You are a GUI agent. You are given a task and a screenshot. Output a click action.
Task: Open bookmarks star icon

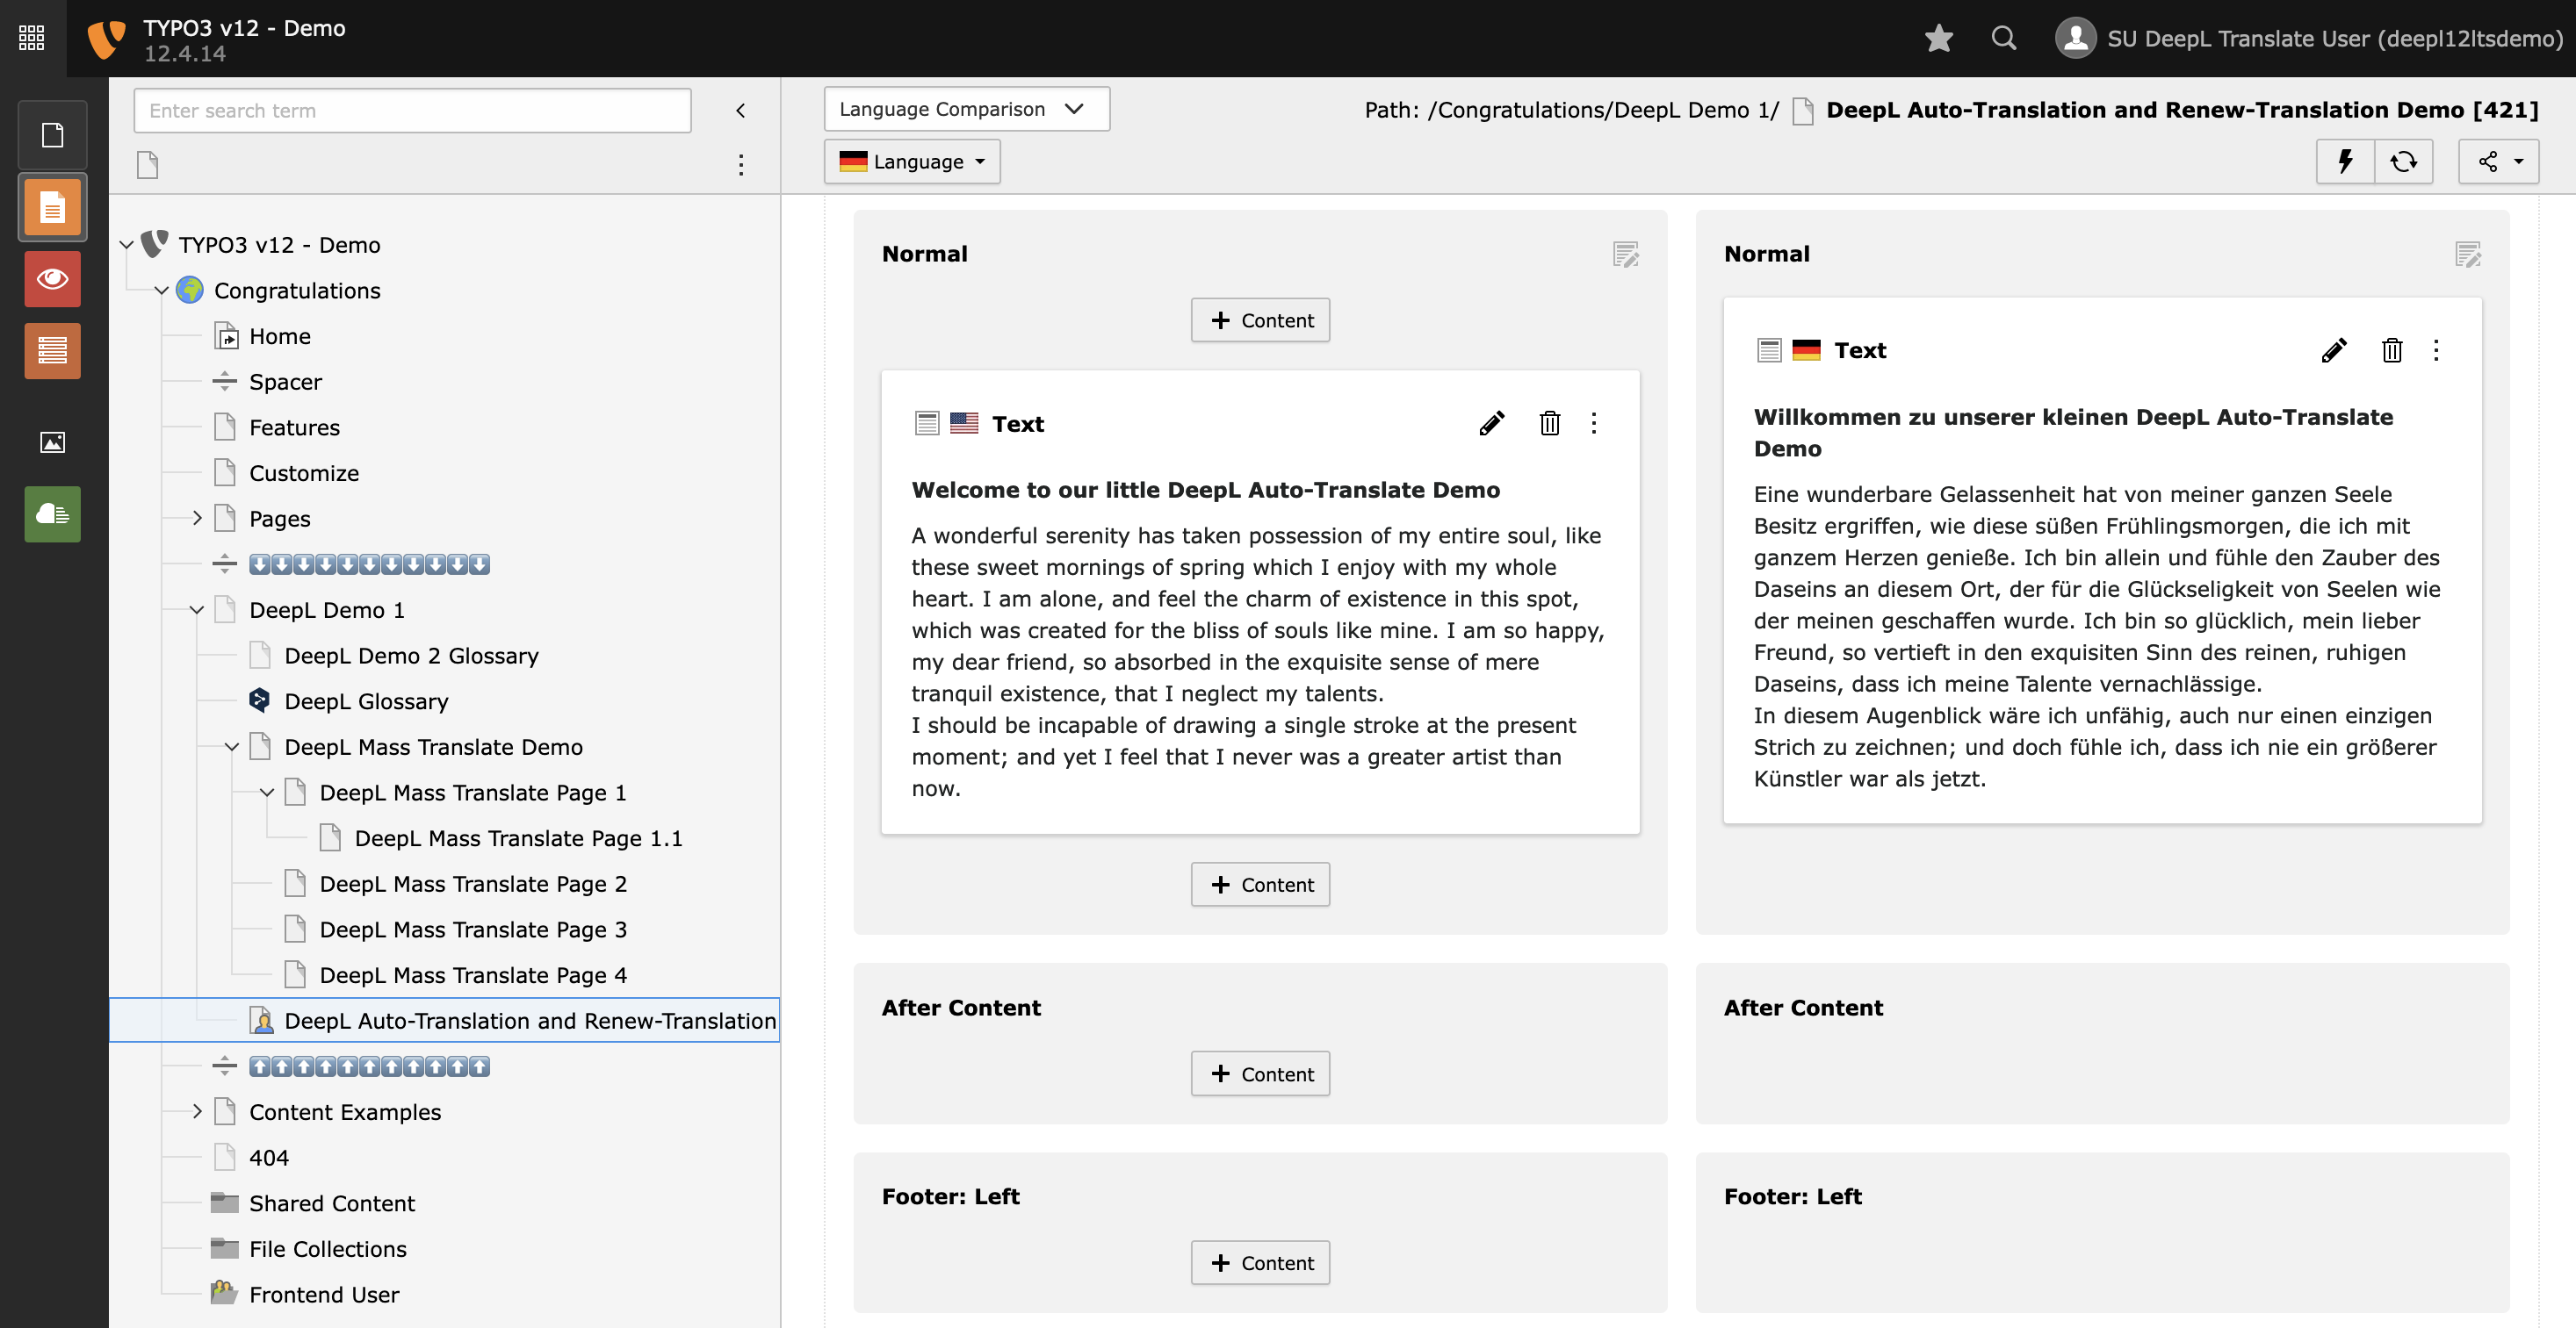point(1938,38)
